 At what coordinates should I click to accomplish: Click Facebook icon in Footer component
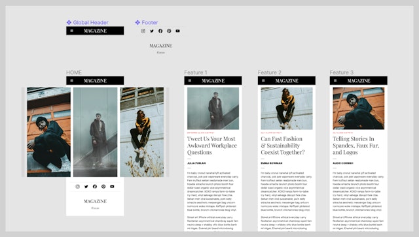coord(160,31)
